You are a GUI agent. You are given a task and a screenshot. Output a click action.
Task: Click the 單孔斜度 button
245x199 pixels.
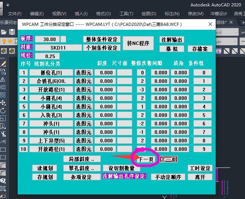pyautogui.click(x=82, y=168)
